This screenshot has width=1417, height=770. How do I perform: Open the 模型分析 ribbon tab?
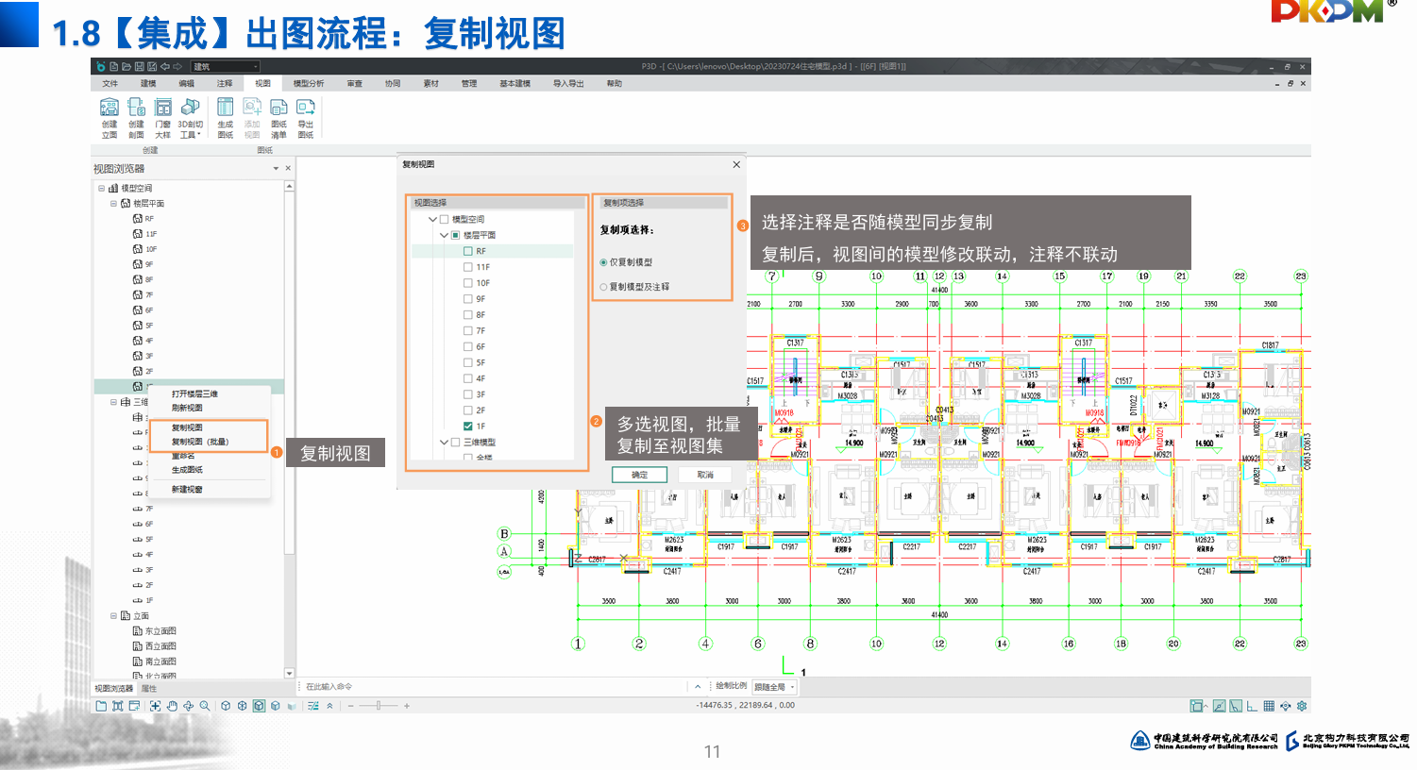click(308, 84)
